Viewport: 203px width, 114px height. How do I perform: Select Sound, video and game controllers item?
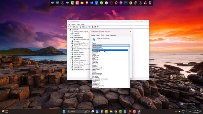click(x=82, y=64)
